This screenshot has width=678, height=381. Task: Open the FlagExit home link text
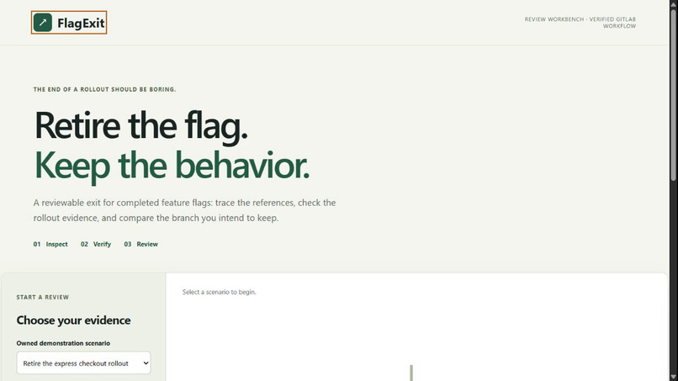[x=81, y=23]
